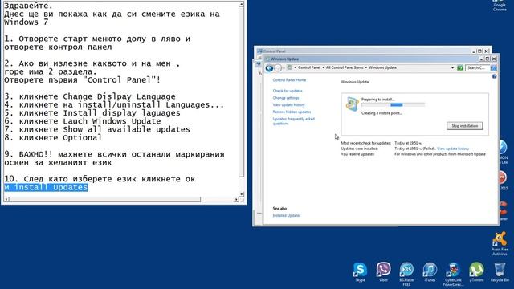The width and height of the screenshot is (514, 289).
Task: Expand the Control Panel breadcrumb dropdown arrow
Action: point(323,67)
